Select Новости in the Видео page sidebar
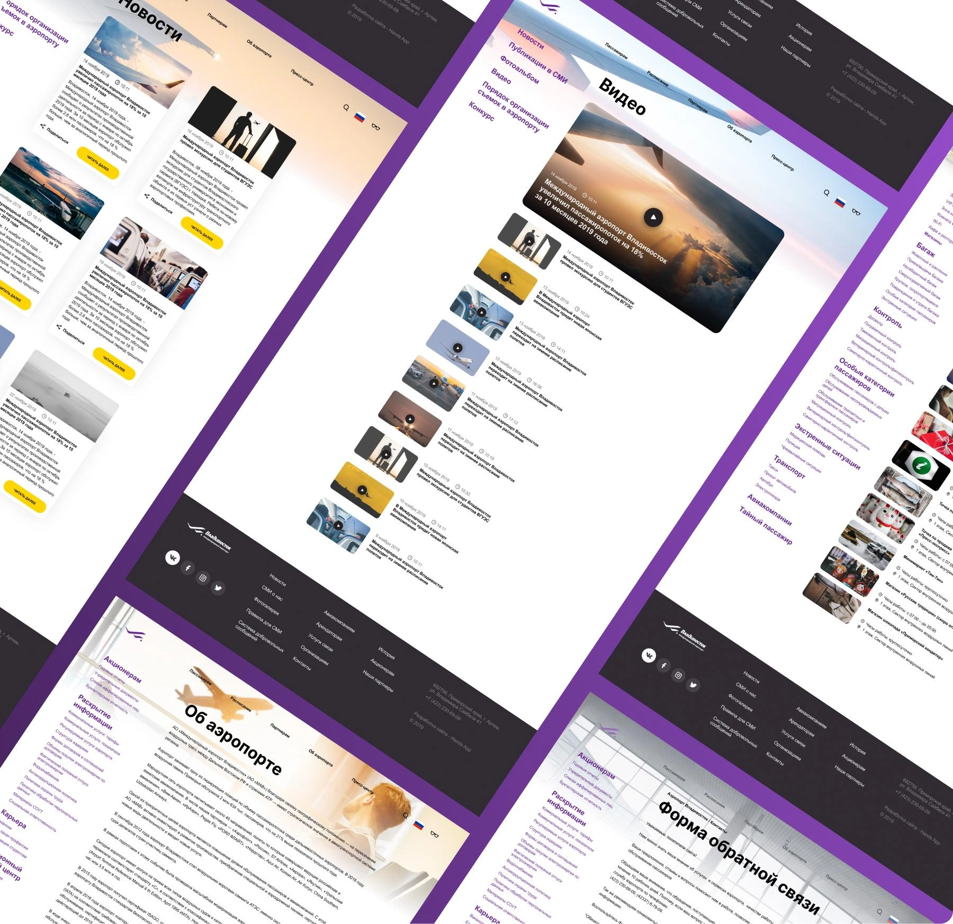The image size is (953, 924). click(531, 39)
